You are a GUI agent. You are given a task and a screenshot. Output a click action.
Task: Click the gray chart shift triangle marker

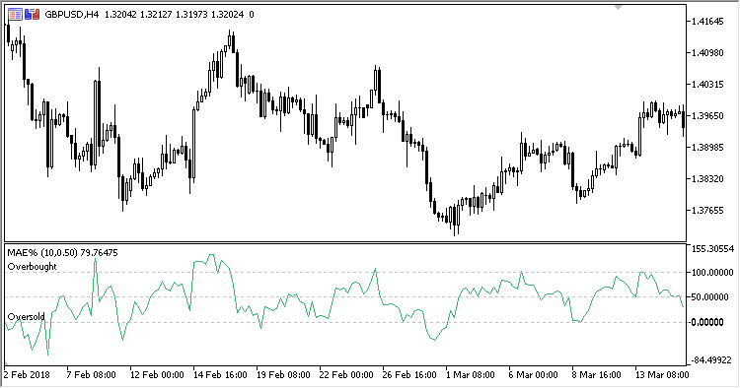coord(619,7)
